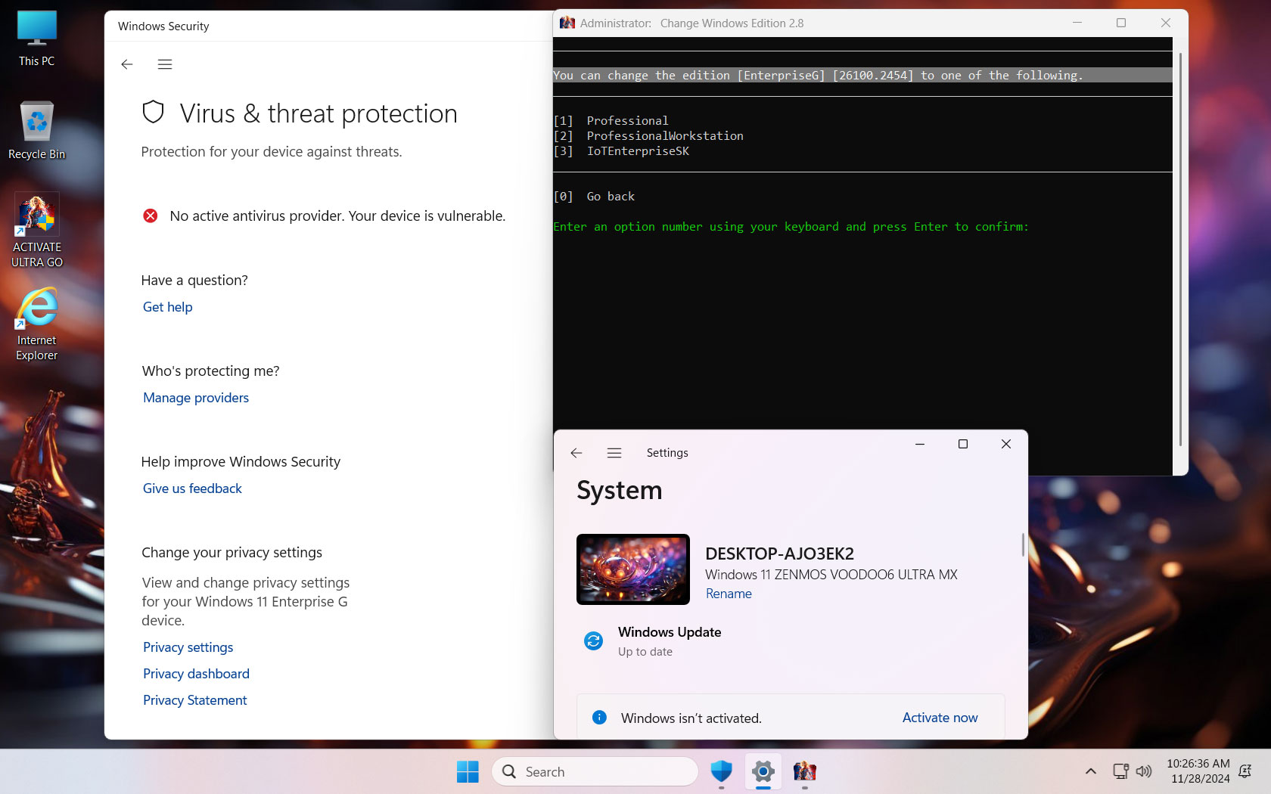Click Activate now link
This screenshot has width=1271, height=794.
click(x=940, y=718)
